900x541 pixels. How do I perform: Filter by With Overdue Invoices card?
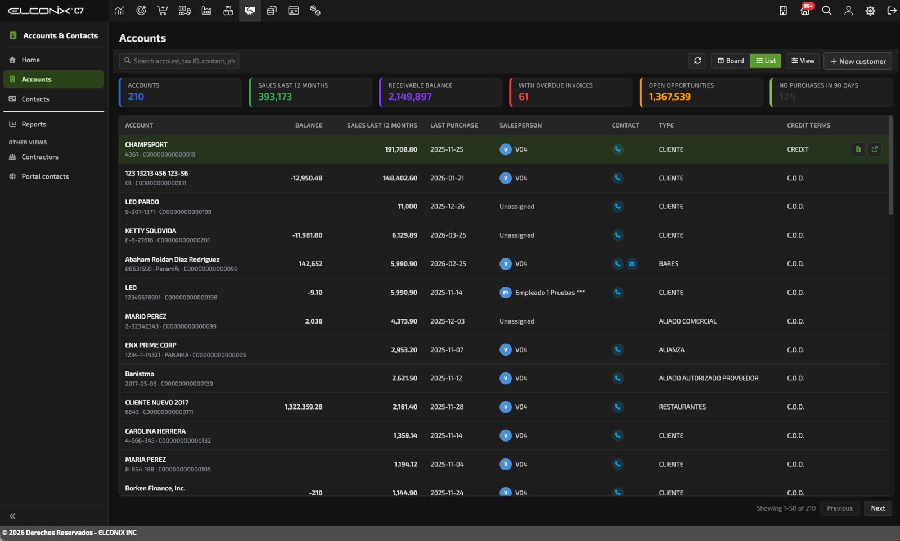point(571,92)
